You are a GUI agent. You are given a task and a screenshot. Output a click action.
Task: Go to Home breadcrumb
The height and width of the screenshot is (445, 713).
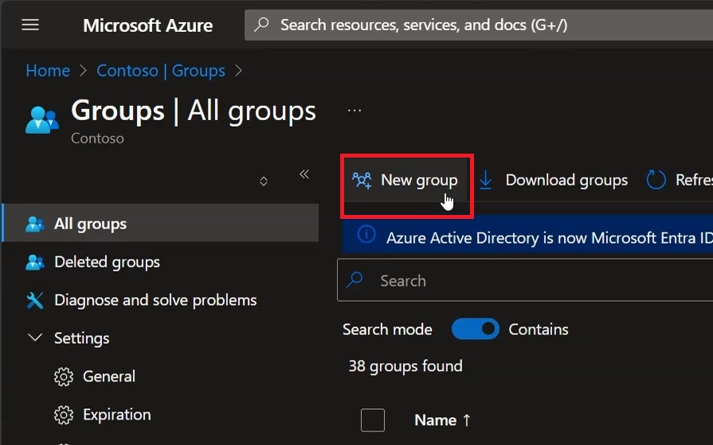pos(48,71)
